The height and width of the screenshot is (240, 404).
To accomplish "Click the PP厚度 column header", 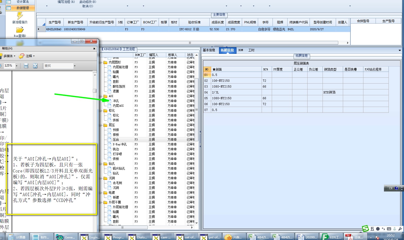I will pos(282,69).
